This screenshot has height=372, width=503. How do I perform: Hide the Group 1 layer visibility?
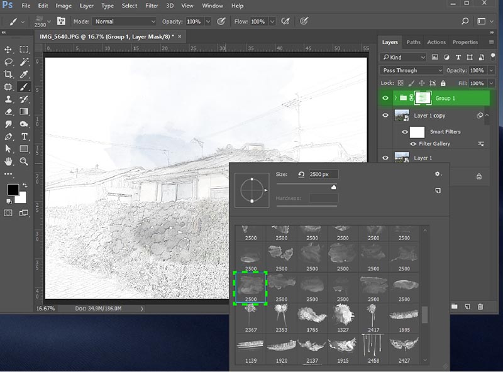click(384, 97)
